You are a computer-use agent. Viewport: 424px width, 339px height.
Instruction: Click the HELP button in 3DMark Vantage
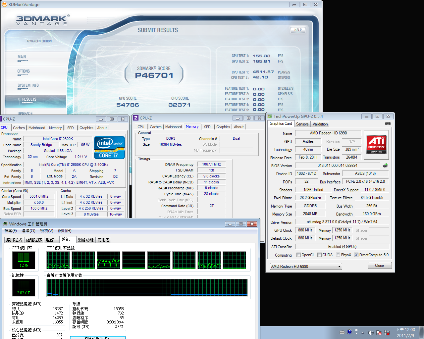coord(298,30)
